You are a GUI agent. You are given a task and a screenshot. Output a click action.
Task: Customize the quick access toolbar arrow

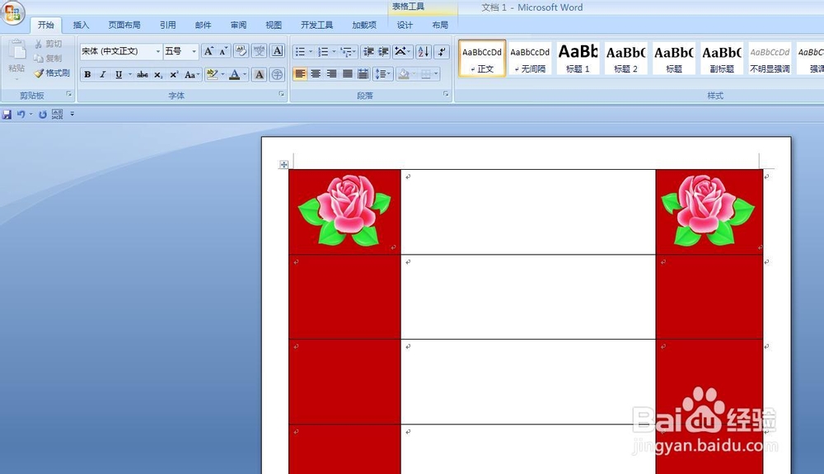coord(72,114)
